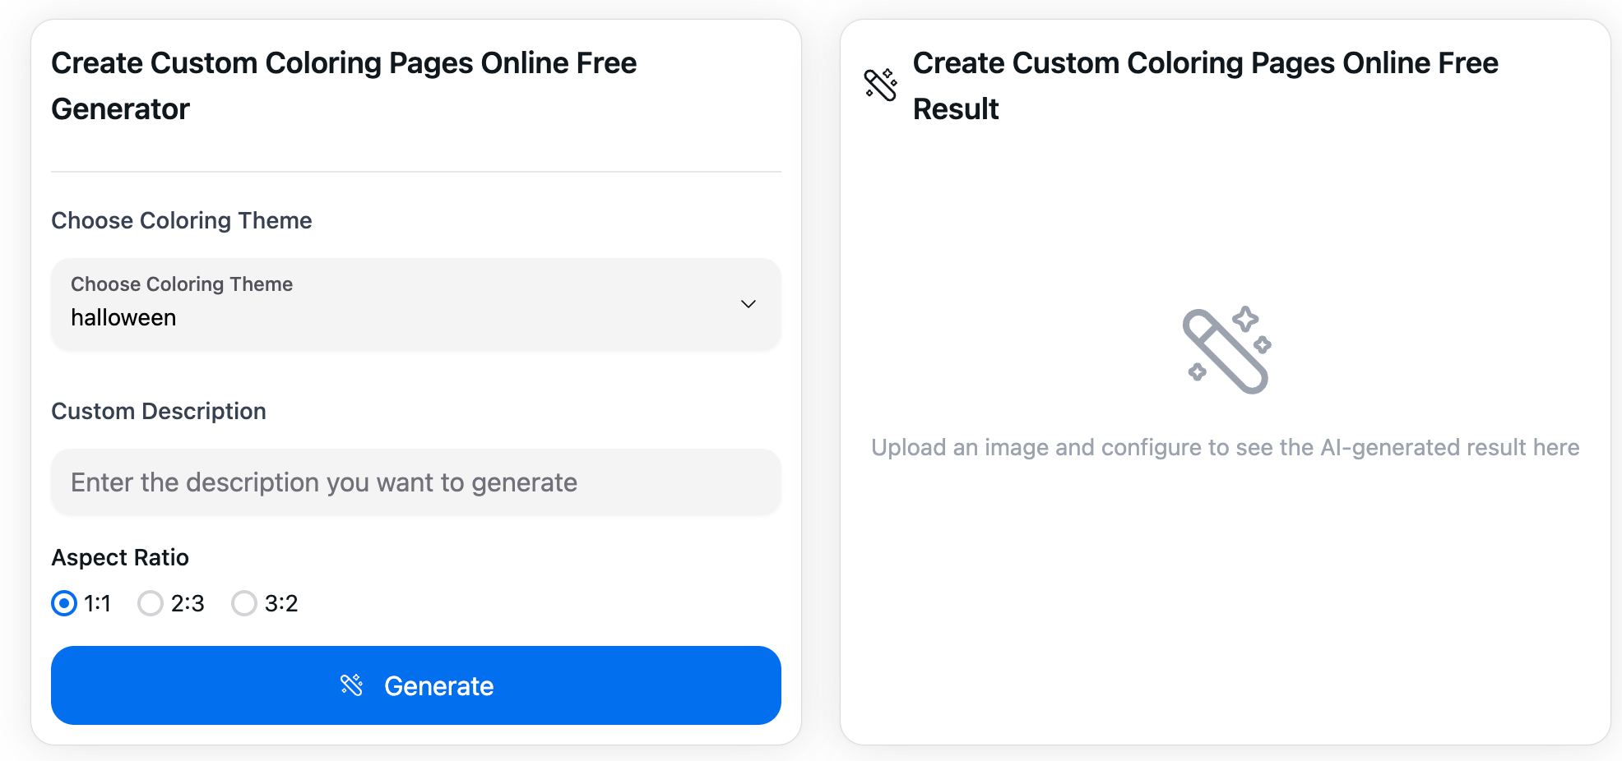This screenshot has height=761, width=1622.
Task: Expand the theme dropdown chevron arrow
Action: (x=748, y=304)
